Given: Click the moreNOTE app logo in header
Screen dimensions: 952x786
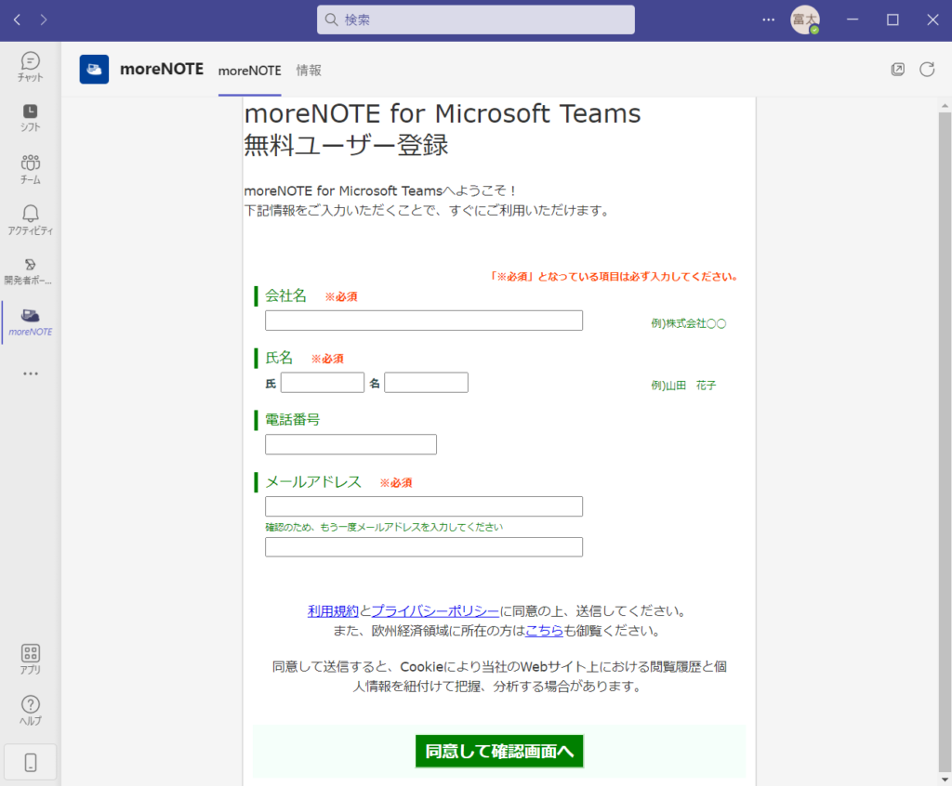Looking at the screenshot, I should click(94, 69).
